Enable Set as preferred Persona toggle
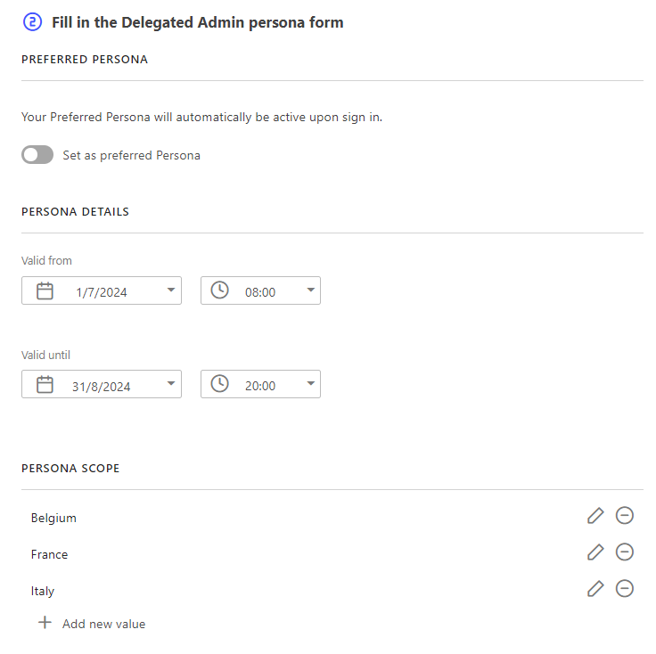 click(37, 155)
